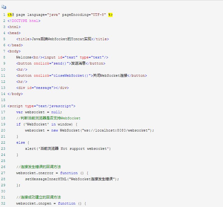This screenshot has width=223, height=207.
Task: Click the closeWebSocket() button line
Action: click(x=82, y=75)
